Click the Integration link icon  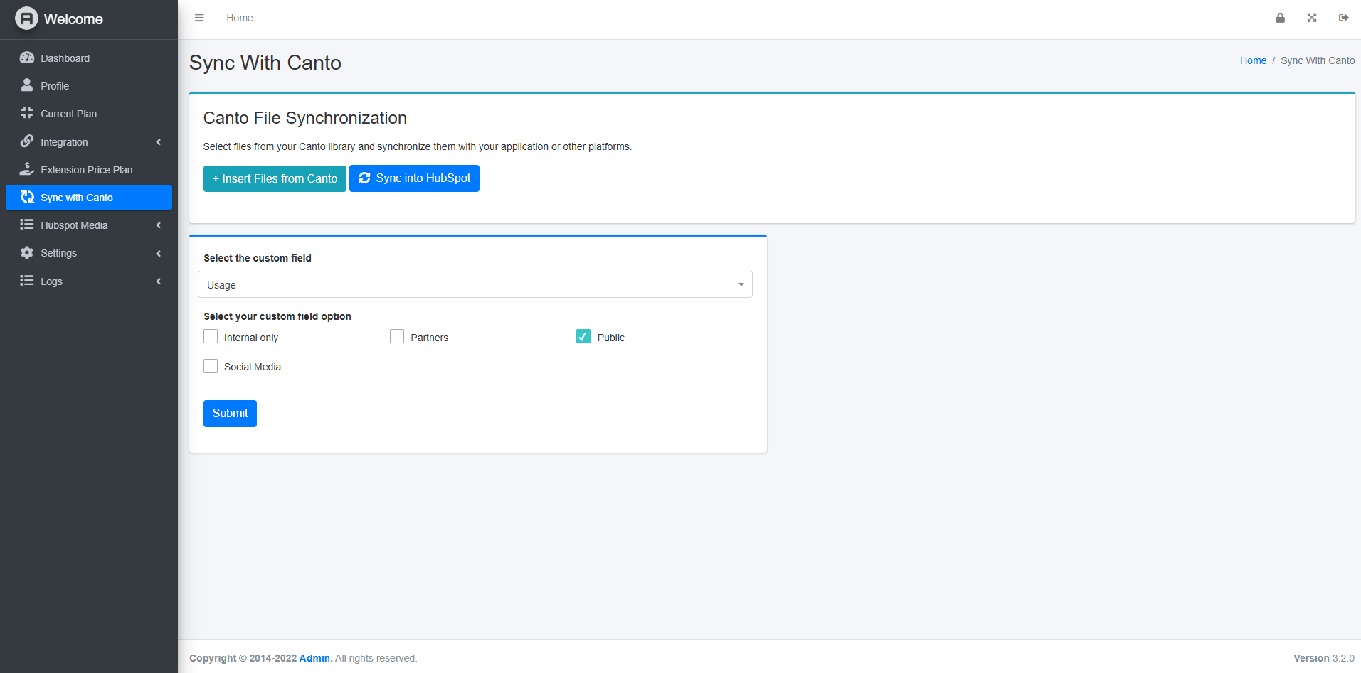click(x=27, y=141)
